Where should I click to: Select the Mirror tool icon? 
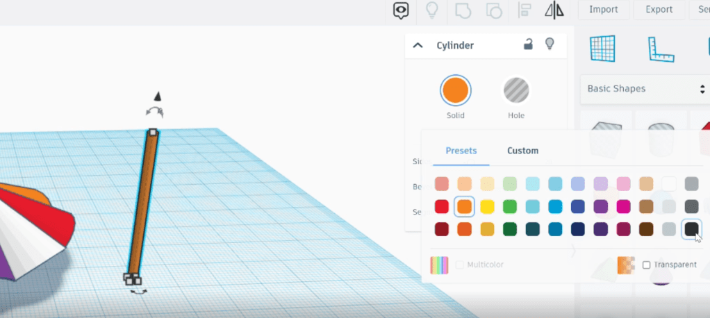point(554,10)
